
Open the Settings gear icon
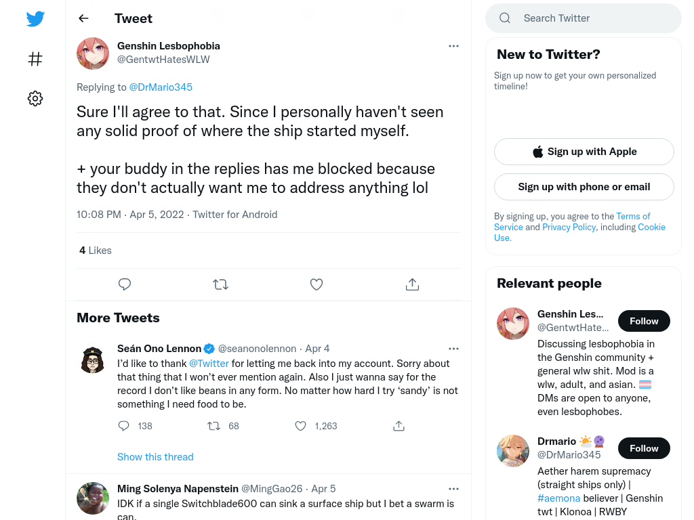[x=35, y=99]
